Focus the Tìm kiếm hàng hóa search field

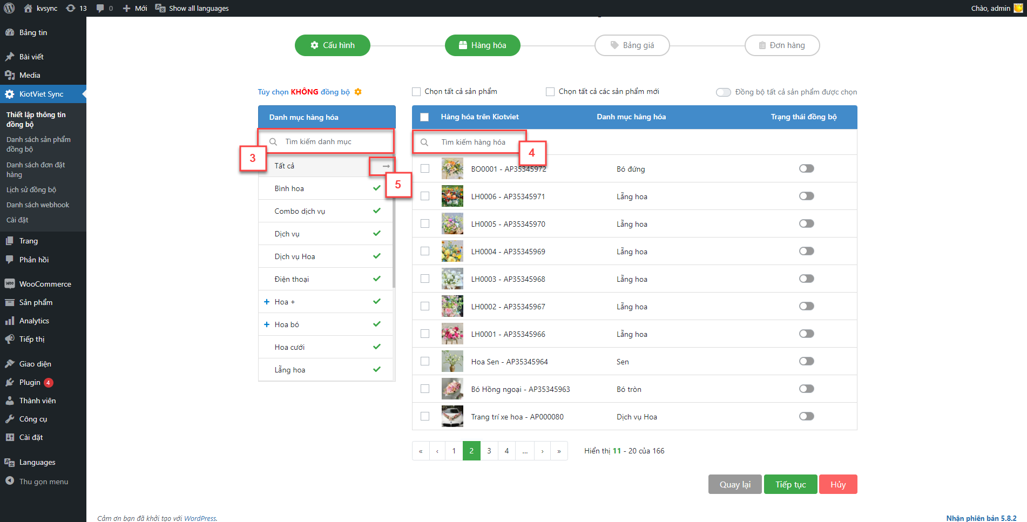(473, 142)
